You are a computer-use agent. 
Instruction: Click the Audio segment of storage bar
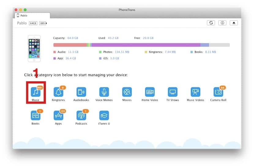click(70, 45)
